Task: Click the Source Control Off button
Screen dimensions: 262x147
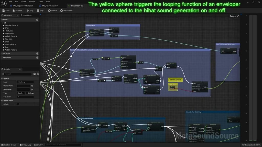Action: [251, 145]
